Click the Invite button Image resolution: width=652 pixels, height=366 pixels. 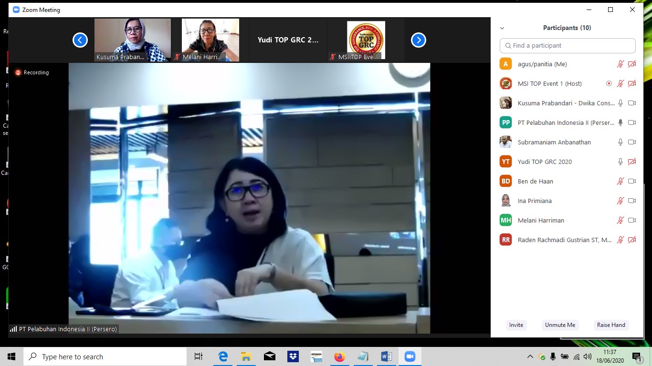coord(516,325)
